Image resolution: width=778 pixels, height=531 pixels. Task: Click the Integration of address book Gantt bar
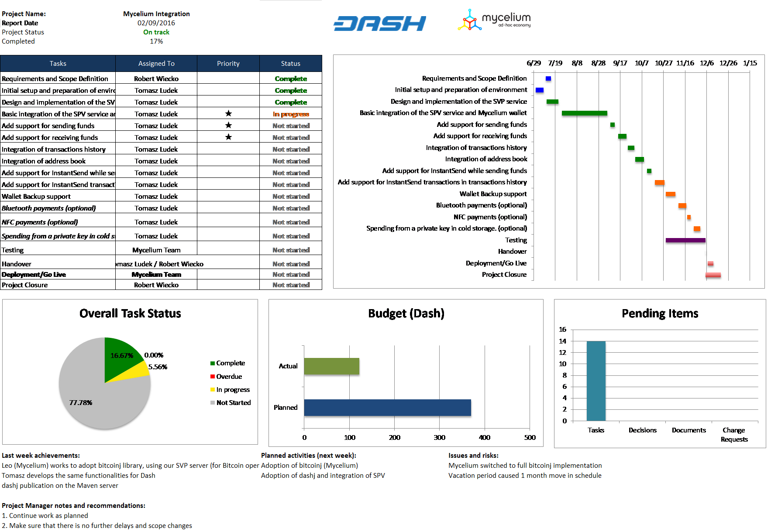[x=640, y=159]
